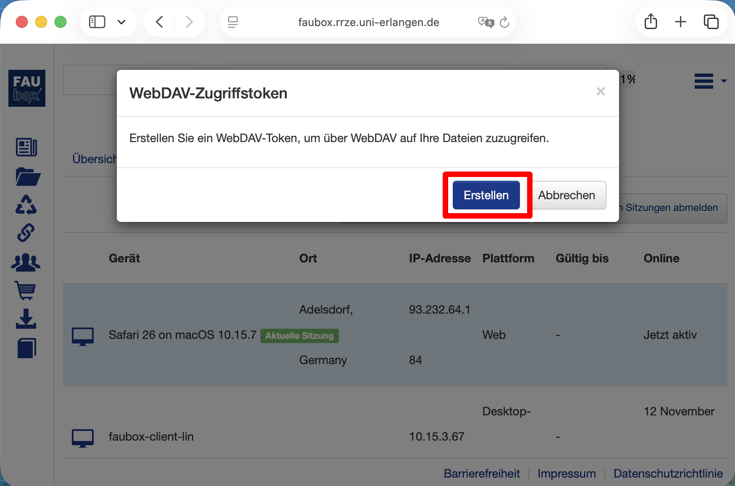Image resolution: width=735 pixels, height=486 pixels.
Task: Click Erstellen to create WebDAV token
Action: (486, 195)
